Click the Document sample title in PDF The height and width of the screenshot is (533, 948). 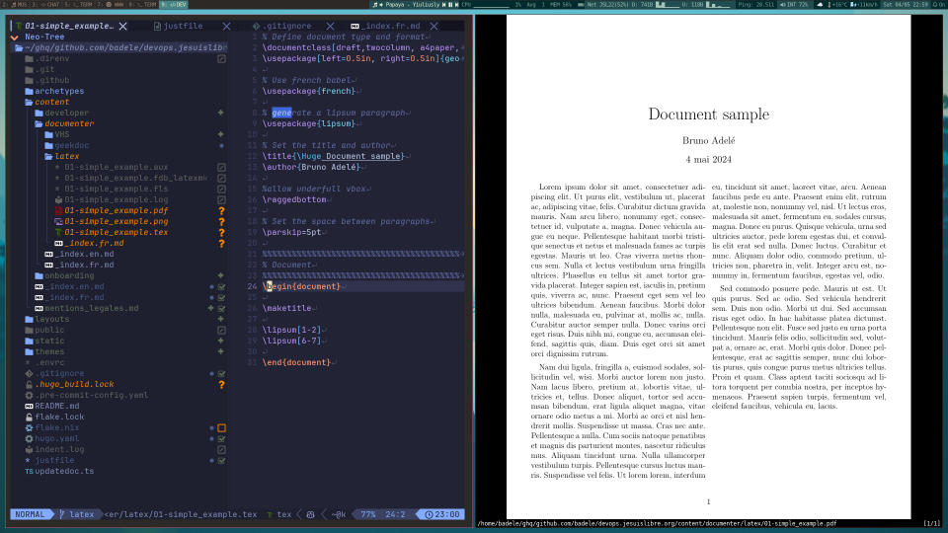click(x=708, y=114)
